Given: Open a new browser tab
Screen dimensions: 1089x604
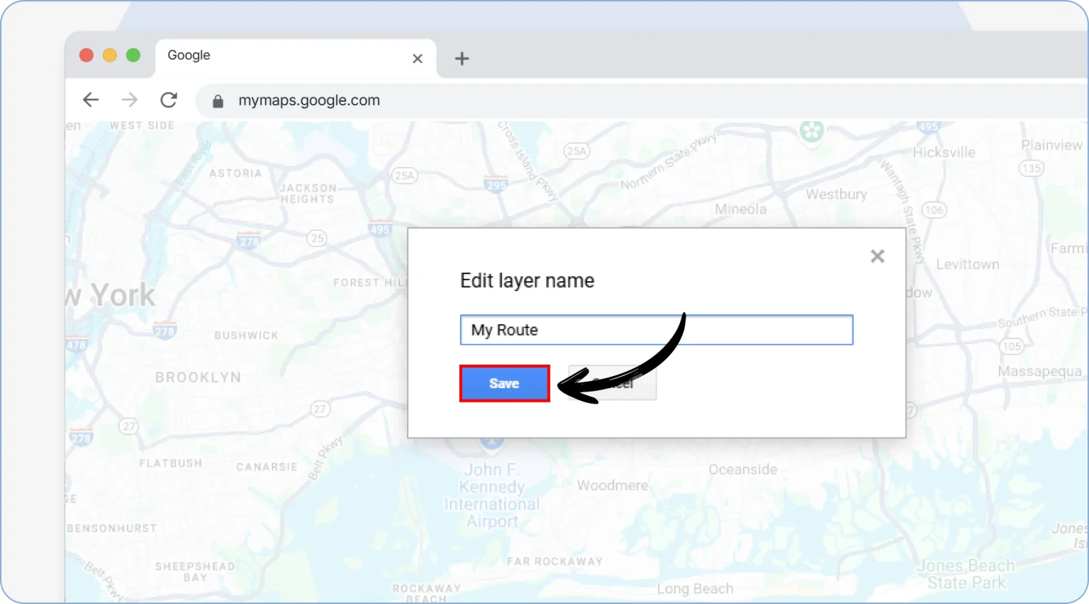Looking at the screenshot, I should click(x=462, y=59).
